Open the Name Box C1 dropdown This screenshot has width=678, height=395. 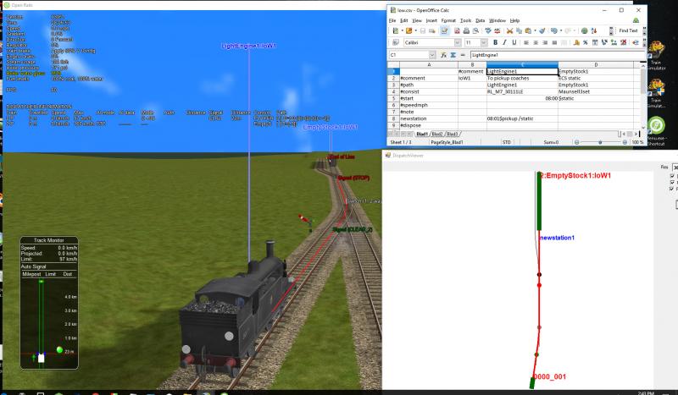(432, 55)
